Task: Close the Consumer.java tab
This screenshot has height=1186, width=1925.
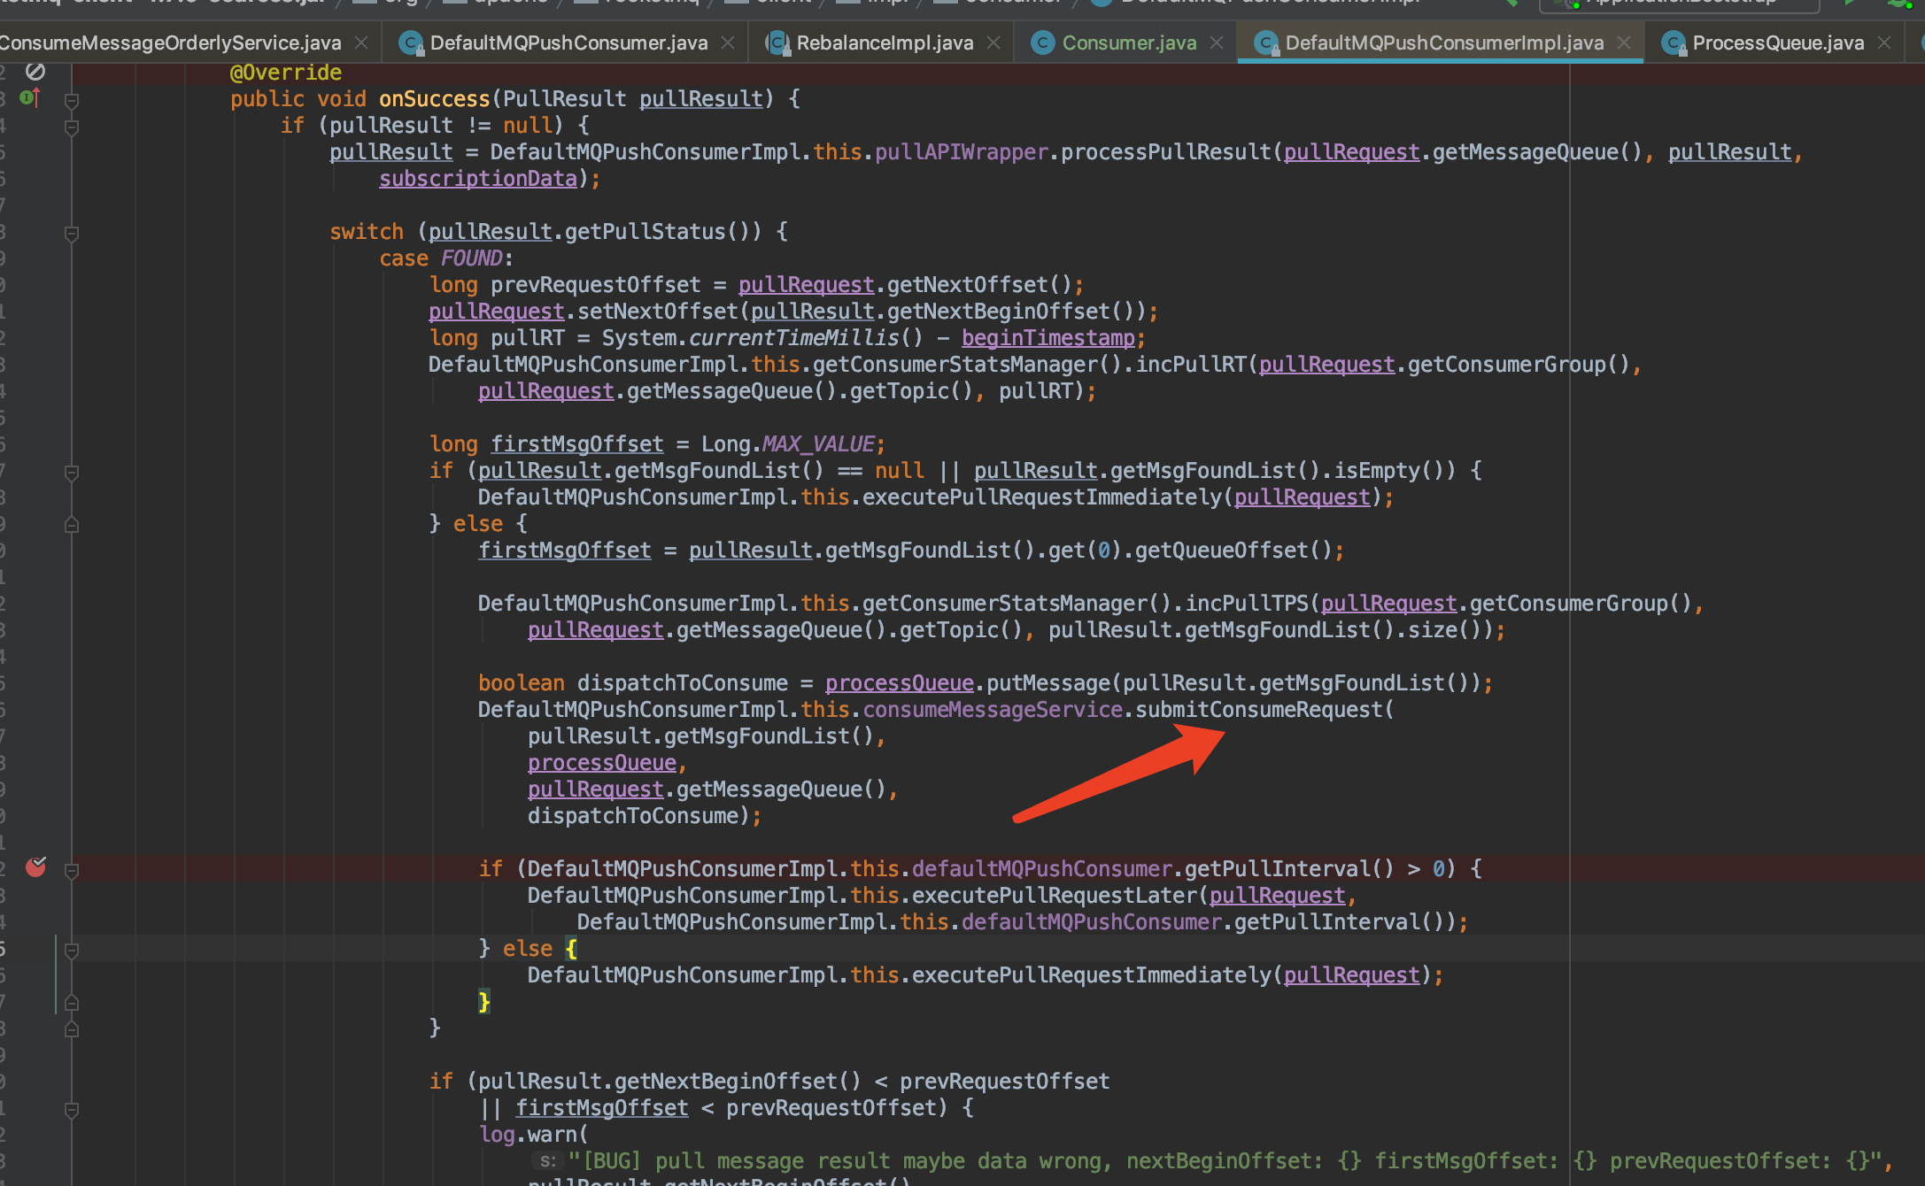Action: (1217, 42)
